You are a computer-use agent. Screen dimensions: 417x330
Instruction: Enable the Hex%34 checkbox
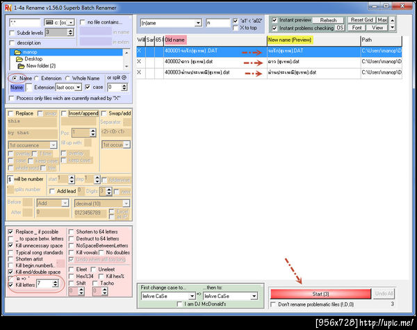pos(72,277)
